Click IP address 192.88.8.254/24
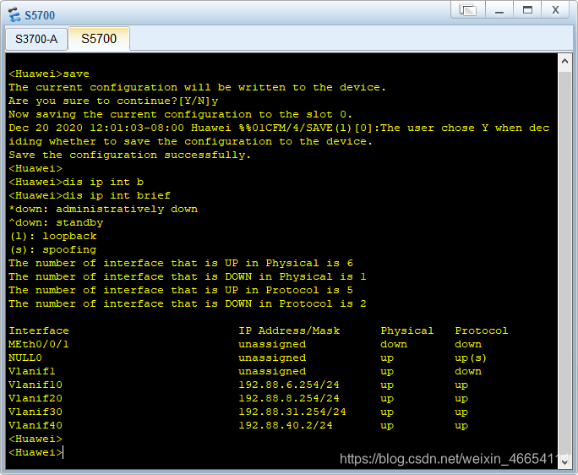578x475 pixels. pos(289,398)
